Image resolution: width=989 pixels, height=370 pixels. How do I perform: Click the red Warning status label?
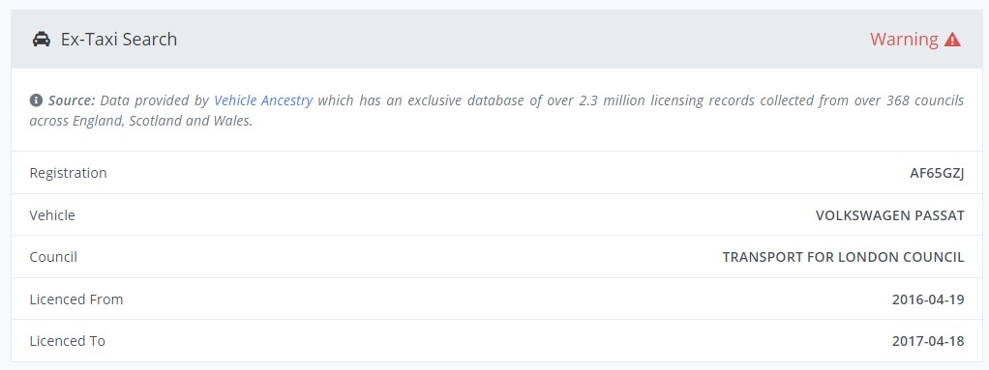point(904,39)
